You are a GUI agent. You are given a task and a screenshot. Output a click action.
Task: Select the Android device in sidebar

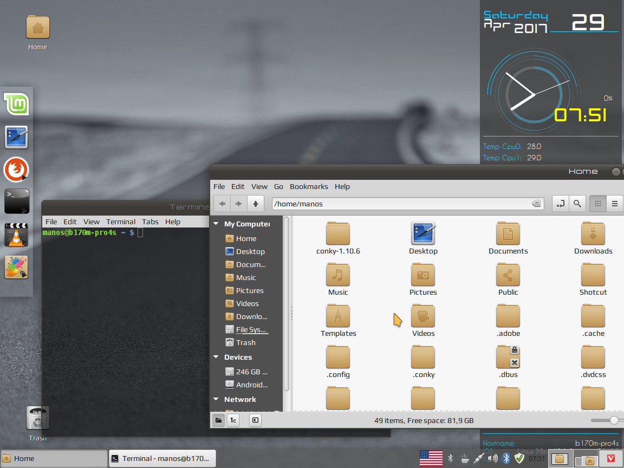[x=247, y=385]
